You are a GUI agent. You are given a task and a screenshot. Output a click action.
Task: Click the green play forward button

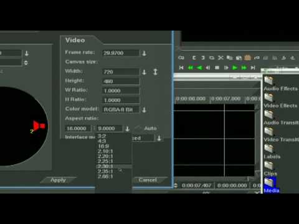click(x=235, y=68)
